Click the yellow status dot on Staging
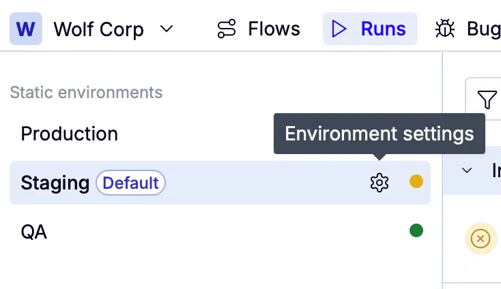Viewport: 501px width, 289px height. [x=416, y=181]
